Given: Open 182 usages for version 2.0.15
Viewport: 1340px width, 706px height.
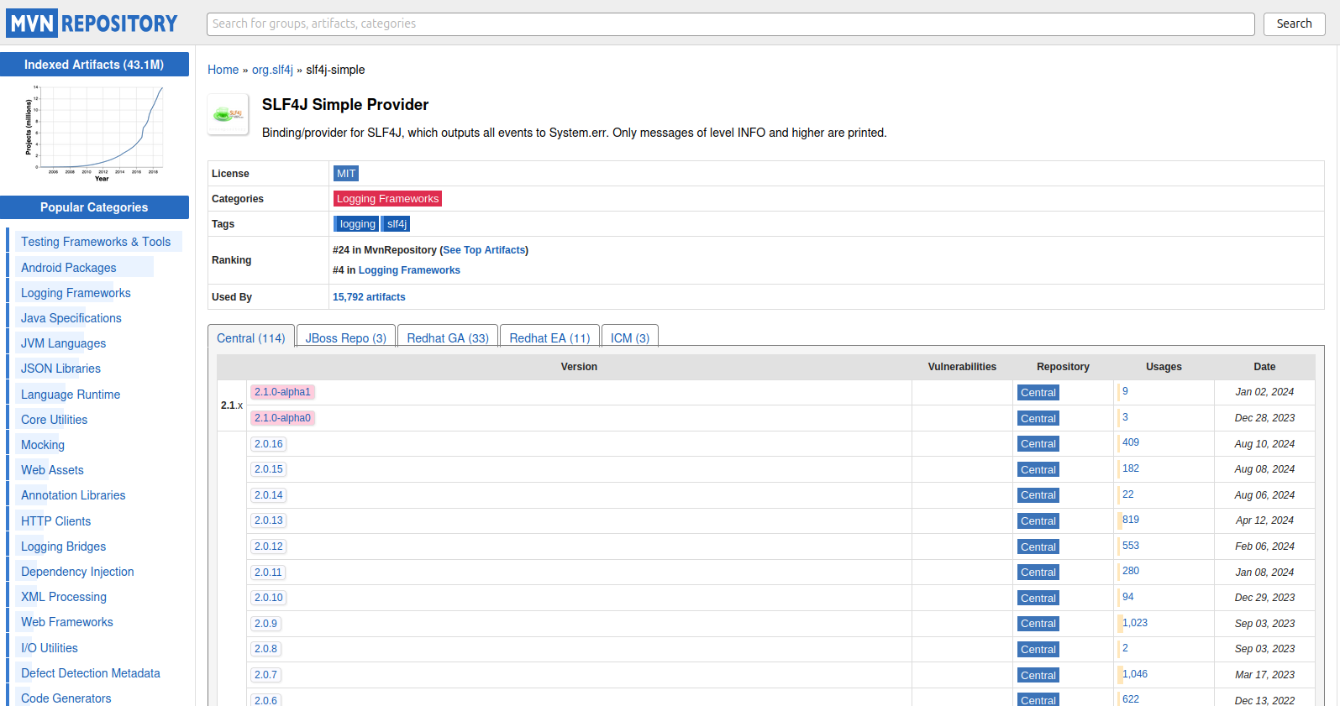Looking at the screenshot, I should coord(1131,468).
